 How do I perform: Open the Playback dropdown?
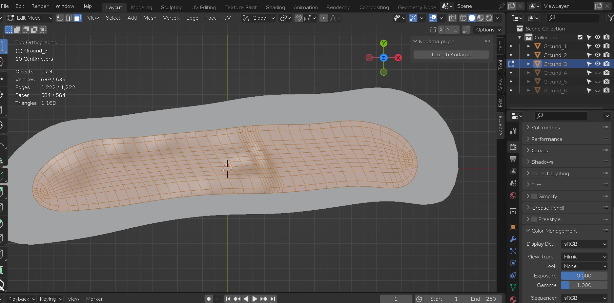21,299
